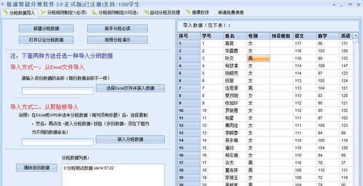Click row header number 7

[189, 88]
